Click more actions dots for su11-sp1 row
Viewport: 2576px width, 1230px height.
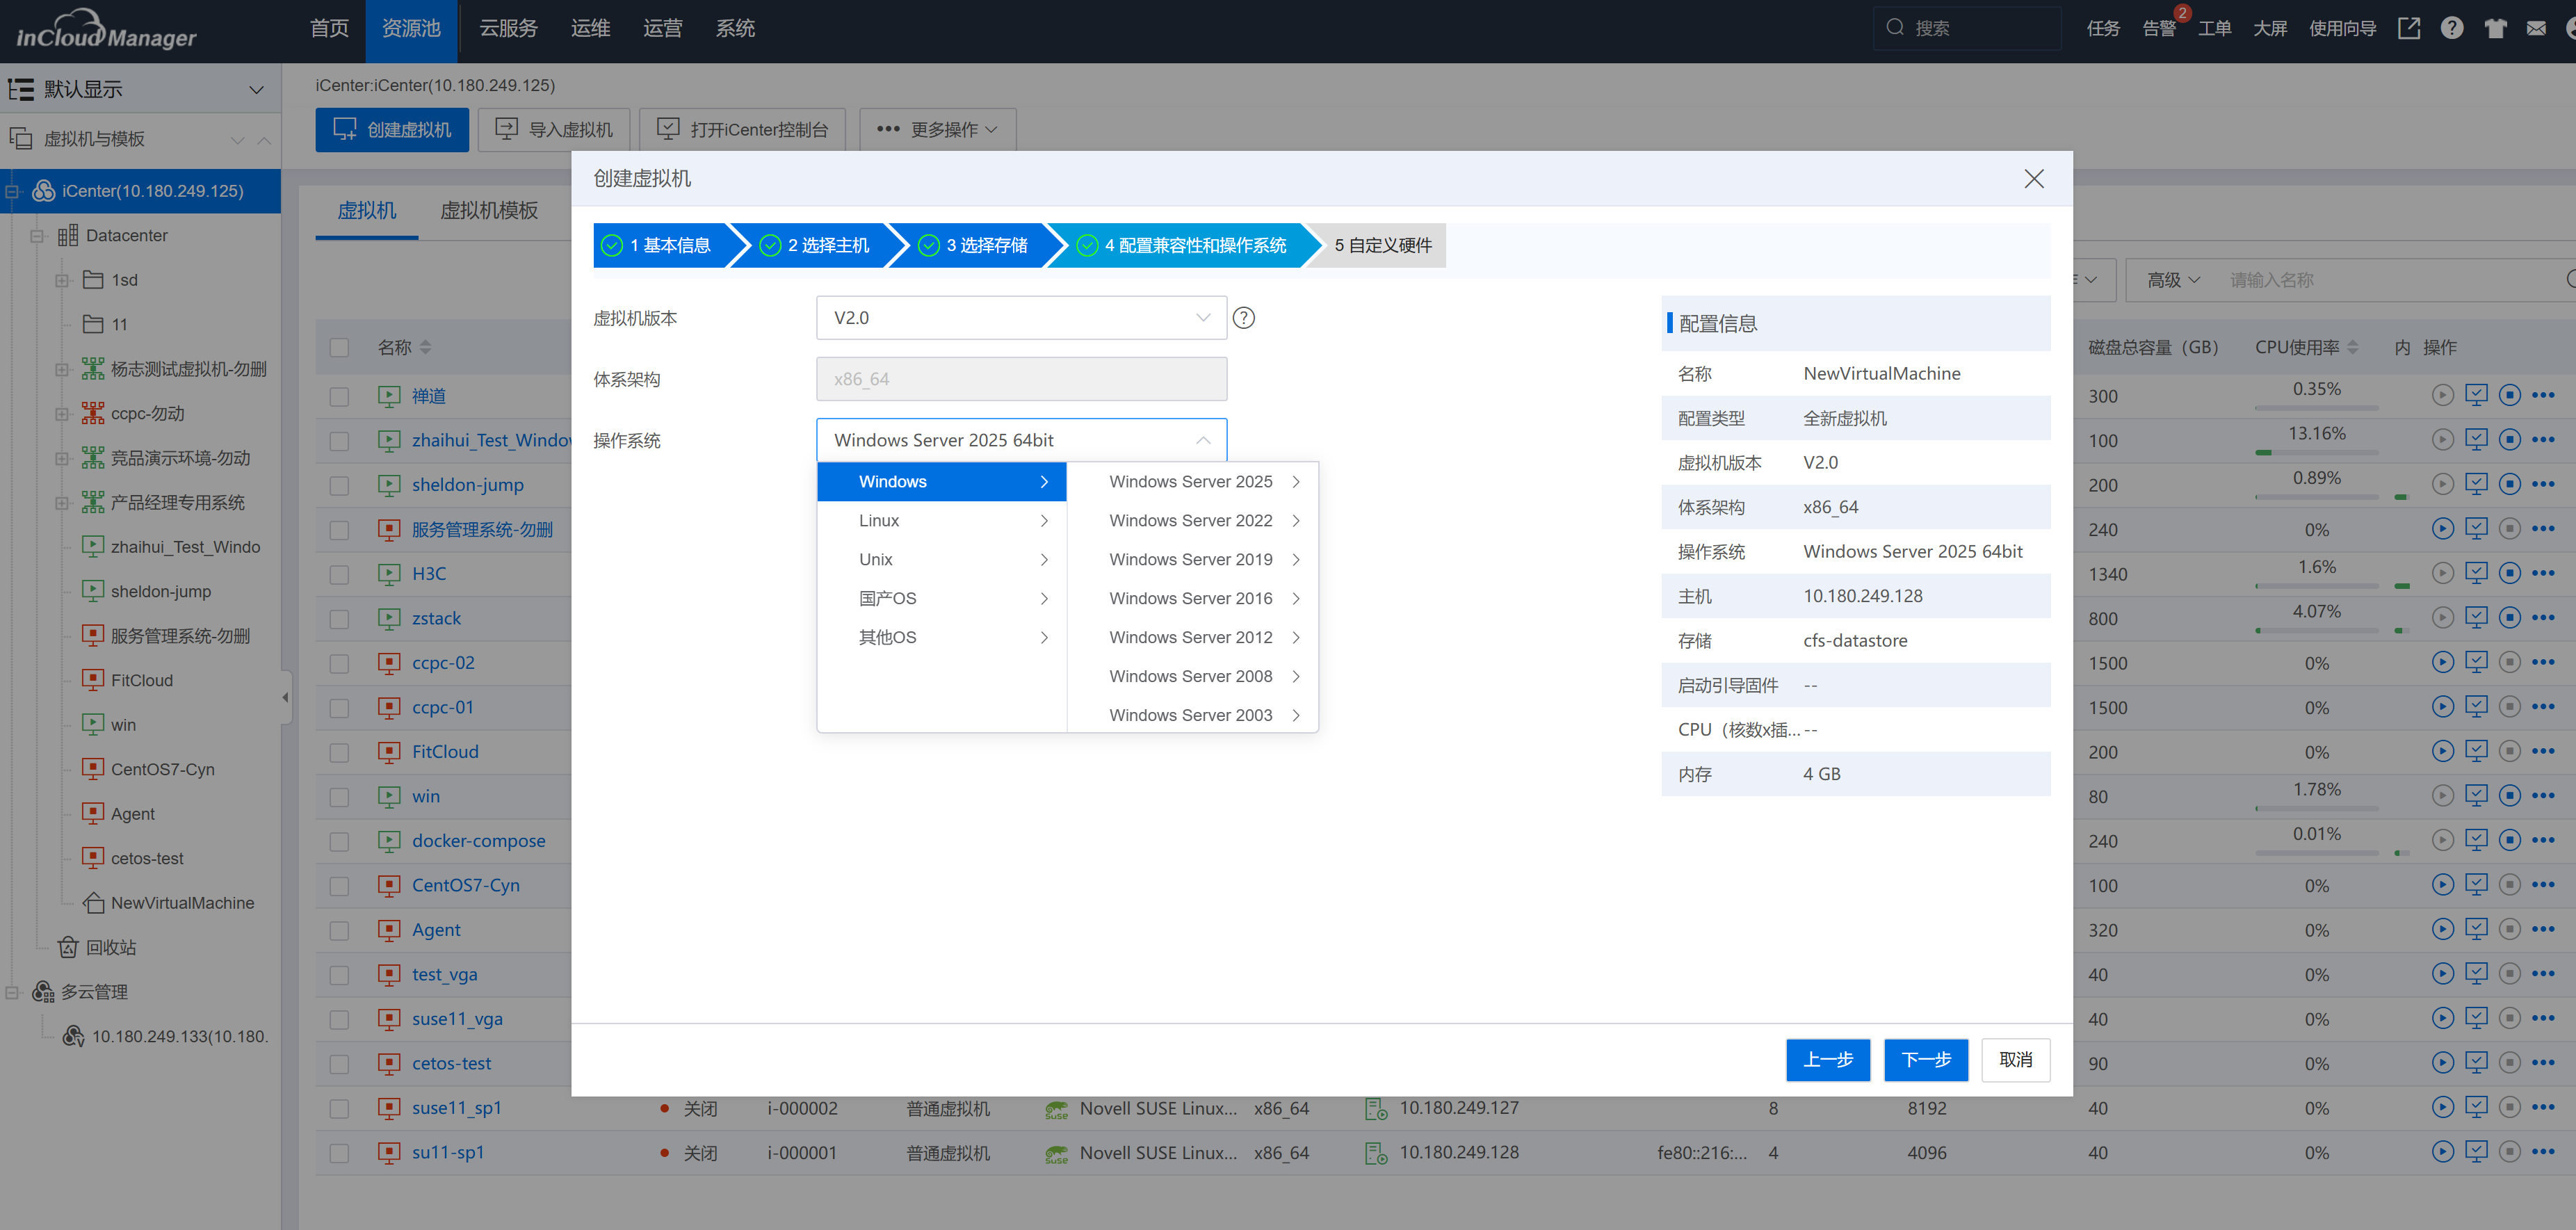coord(2543,1152)
